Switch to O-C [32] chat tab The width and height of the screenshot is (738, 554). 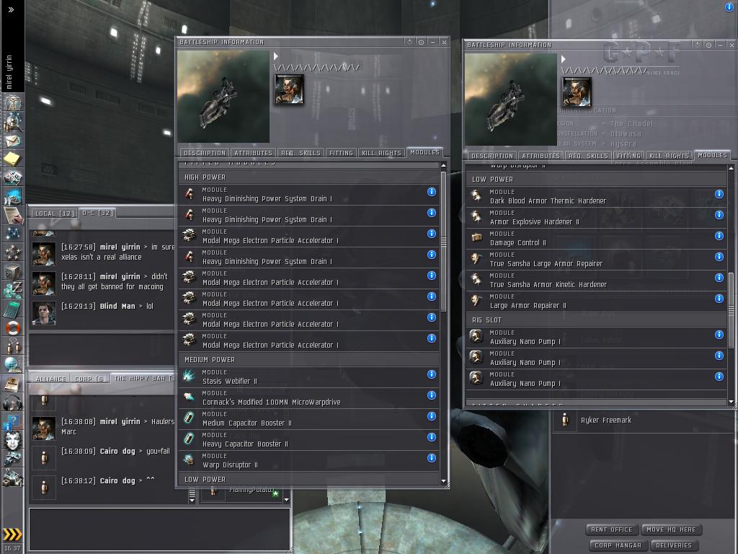(x=97, y=213)
